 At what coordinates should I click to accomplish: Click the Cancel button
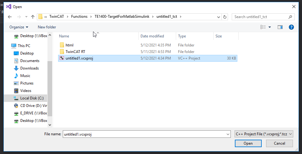click(x=280, y=143)
